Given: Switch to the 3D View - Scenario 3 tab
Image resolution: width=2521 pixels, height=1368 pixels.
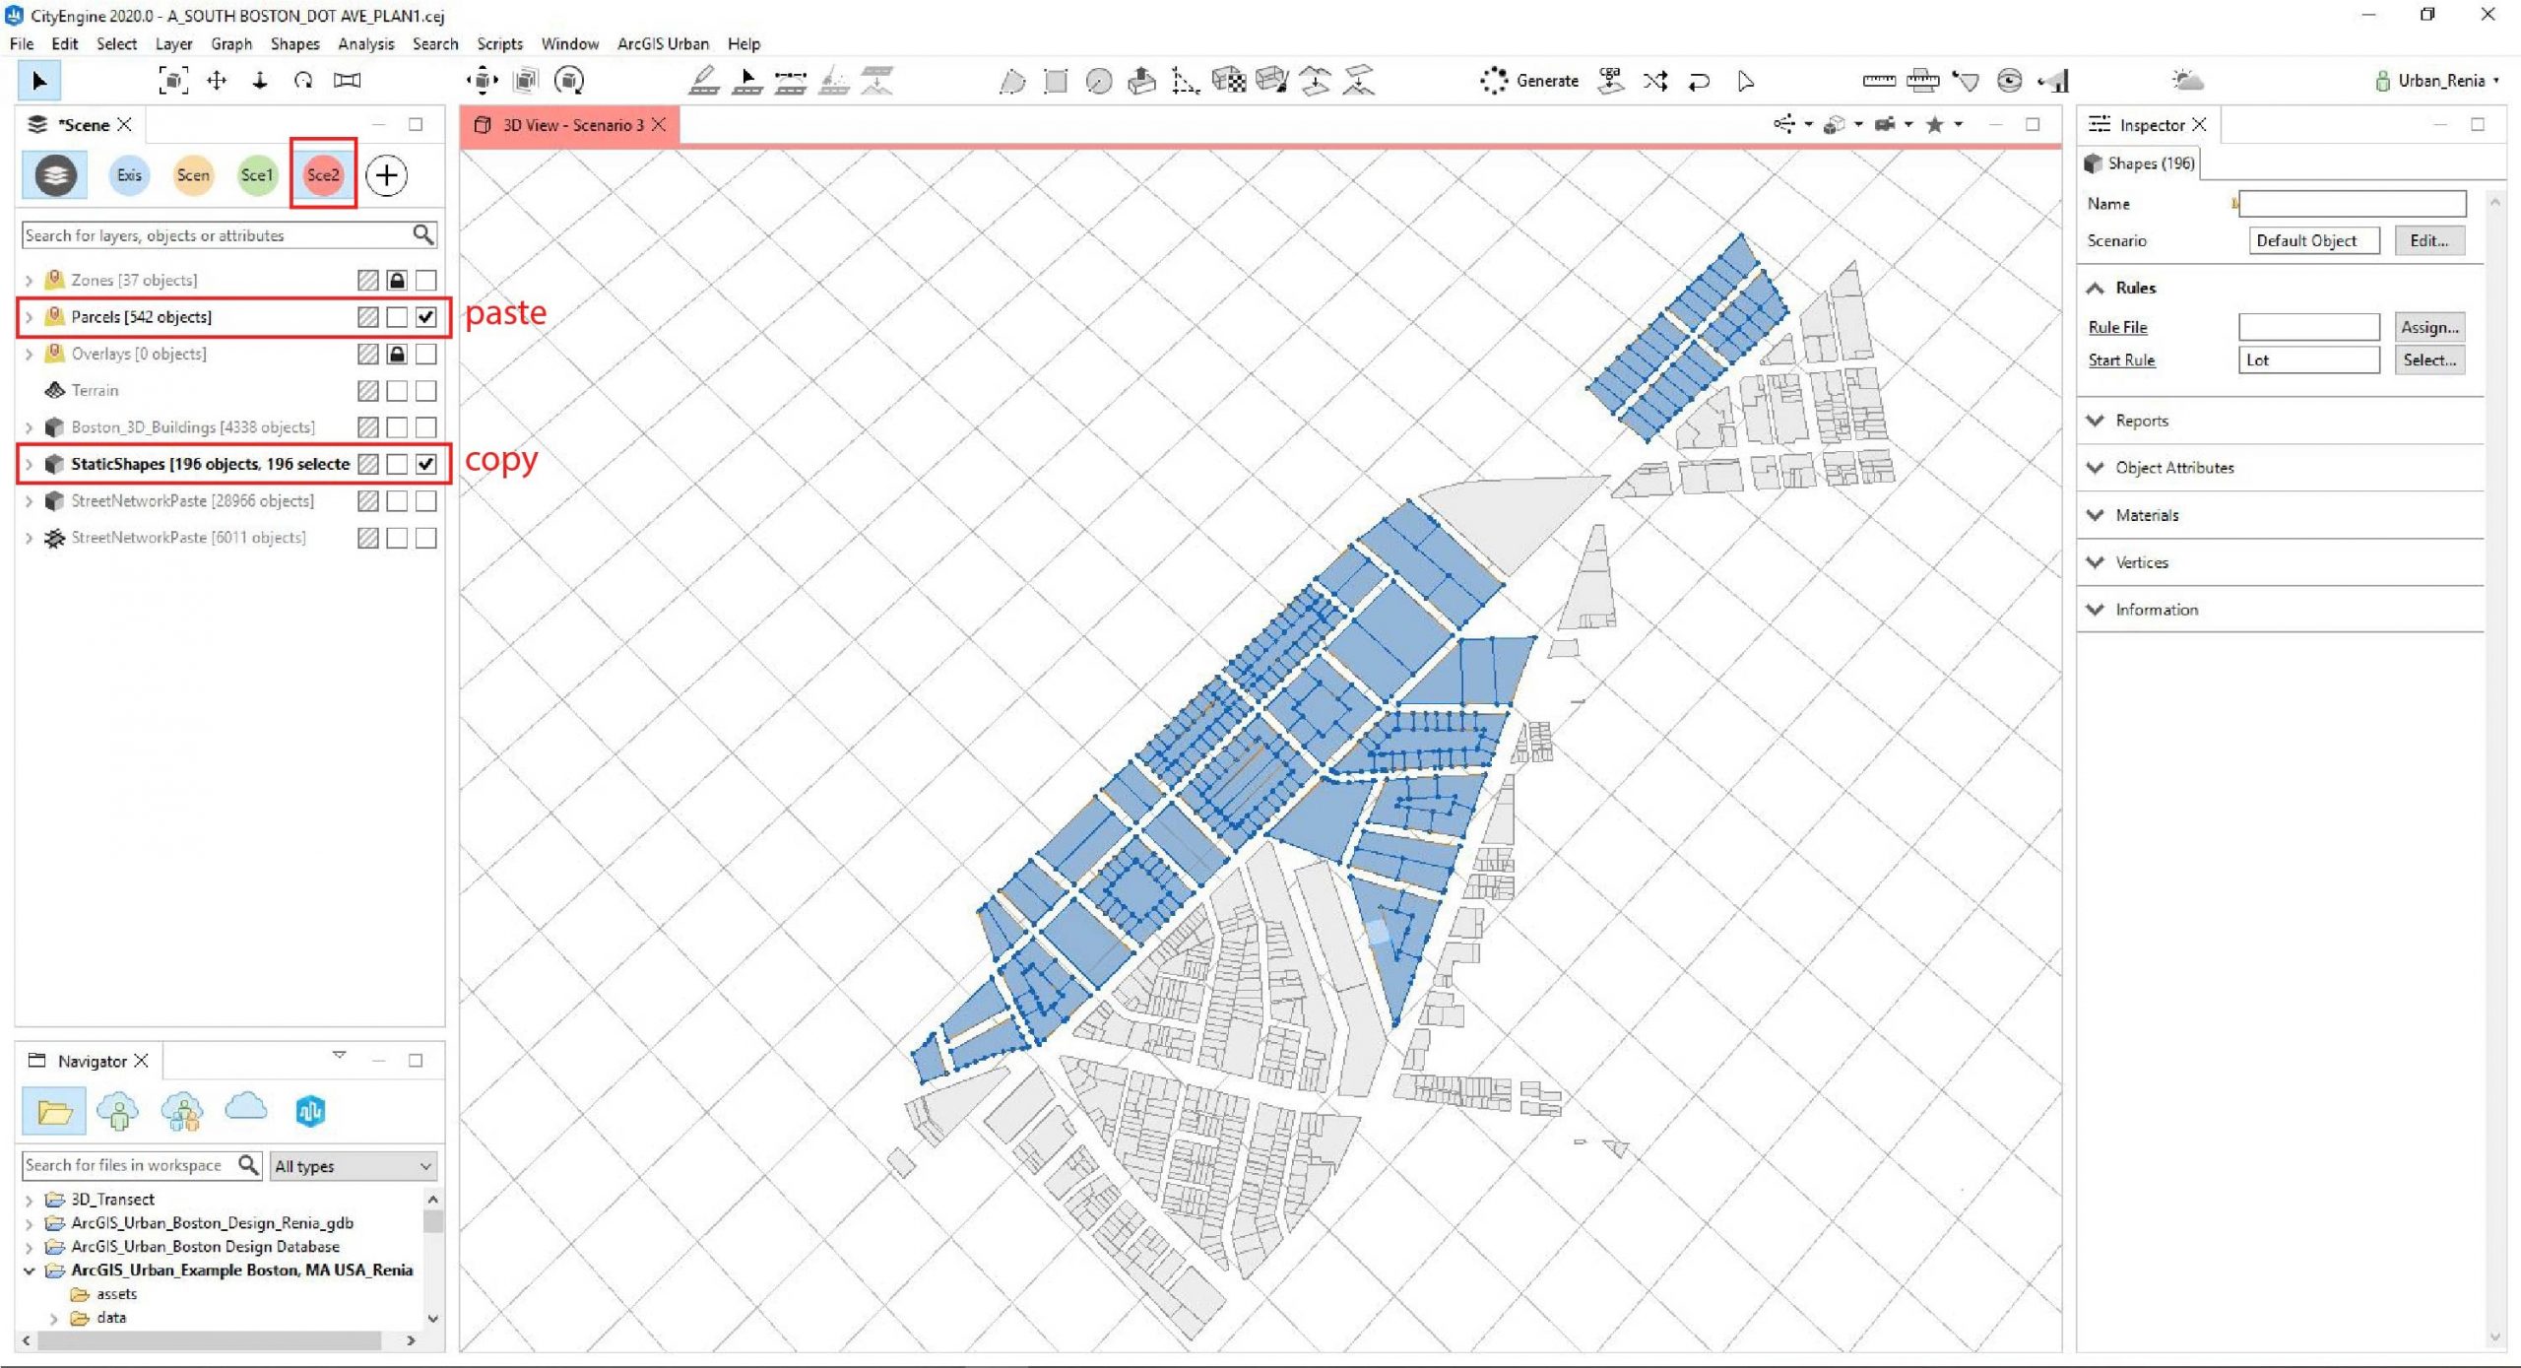Looking at the screenshot, I should tap(569, 125).
